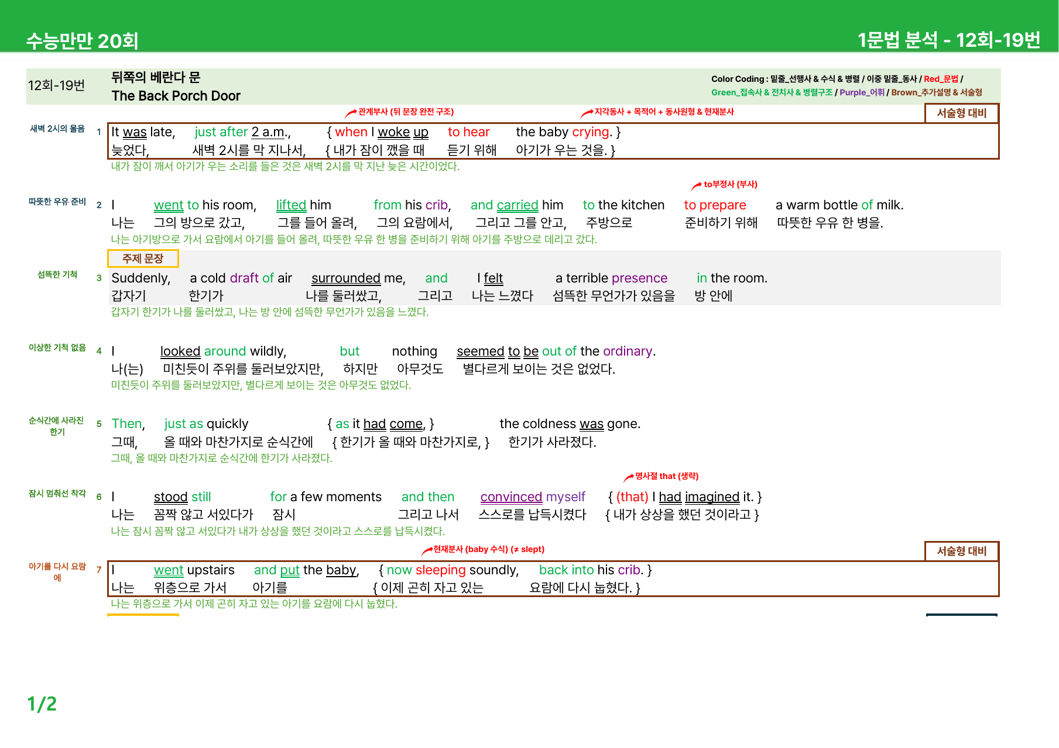1059x748 pixels.
Task: Click 'for a few moments' in sentence 6
Action: 325,497
